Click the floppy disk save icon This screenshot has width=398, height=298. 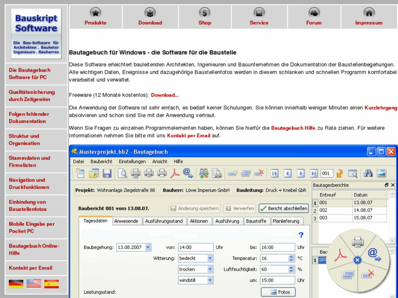pyautogui.click(x=107, y=173)
